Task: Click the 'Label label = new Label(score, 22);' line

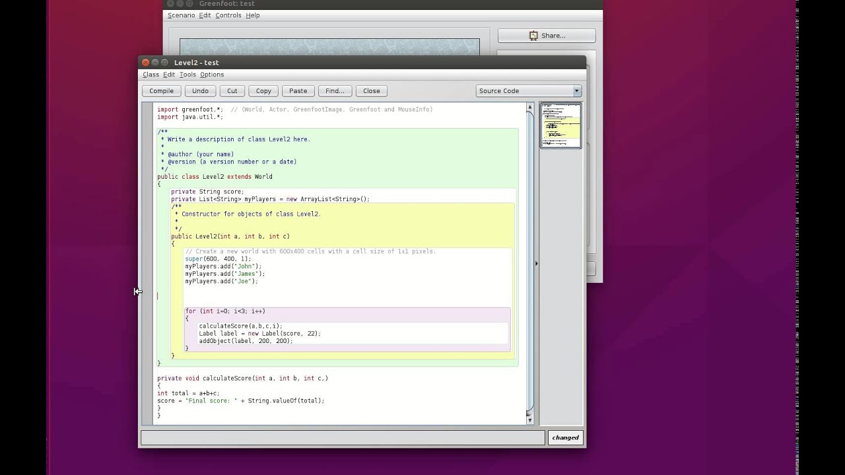Action: tap(259, 333)
